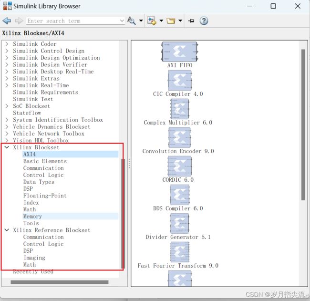Expand the Simulink Coder node
Image resolution: width=310 pixels, height=301 pixels.
click(7, 44)
